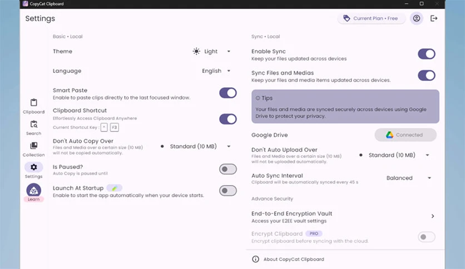The image size is (465, 269).
Task: Click the Collection label in sidebar
Action: [x=34, y=155]
